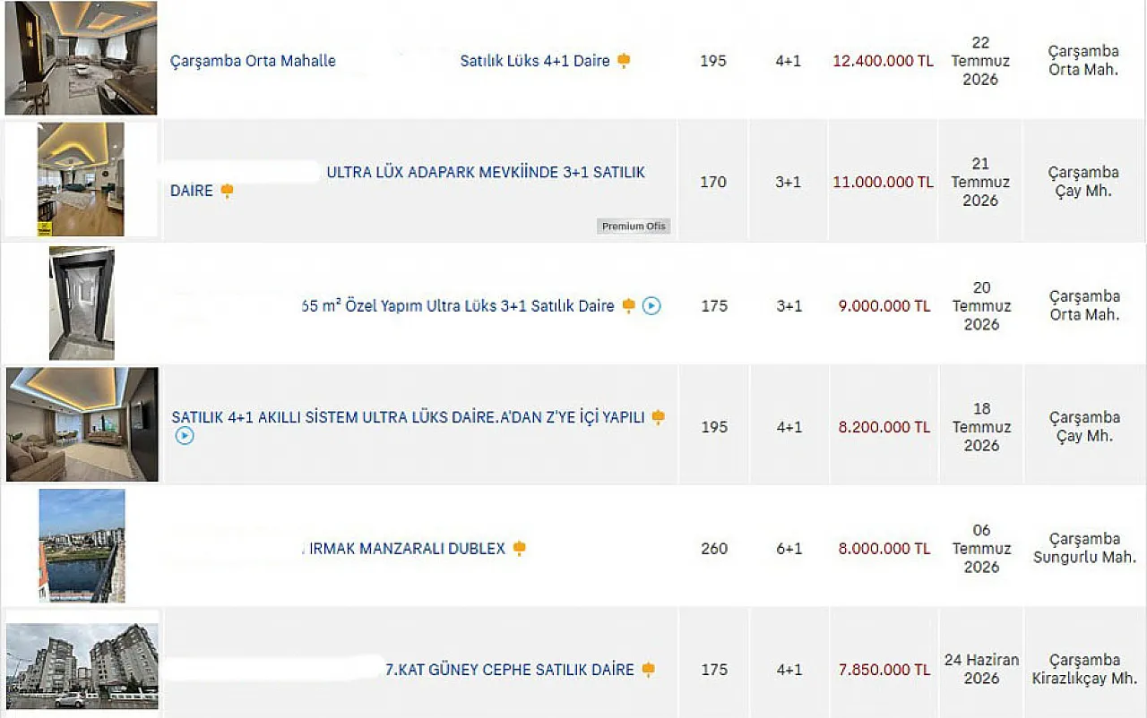Click the orange pin icon beside IRMAK MANZARALI DUBLEX
Image resolution: width=1147 pixels, height=718 pixels.
click(519, 548)
